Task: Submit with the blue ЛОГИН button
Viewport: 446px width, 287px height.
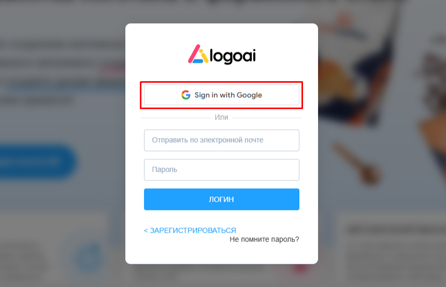Action: 222,199
